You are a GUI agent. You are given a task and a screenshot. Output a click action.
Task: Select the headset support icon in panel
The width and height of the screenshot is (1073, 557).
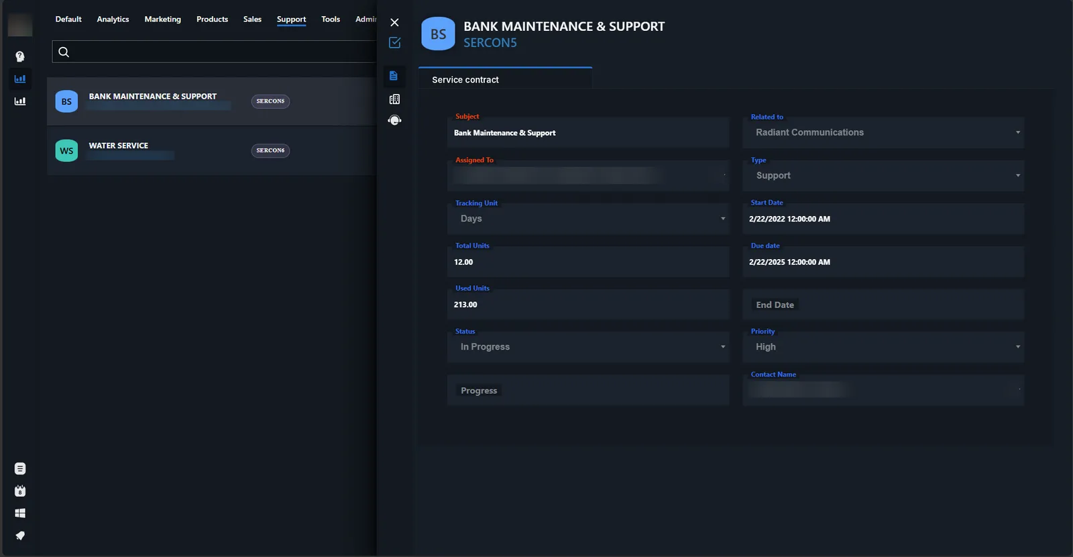[x=394, y=121]
